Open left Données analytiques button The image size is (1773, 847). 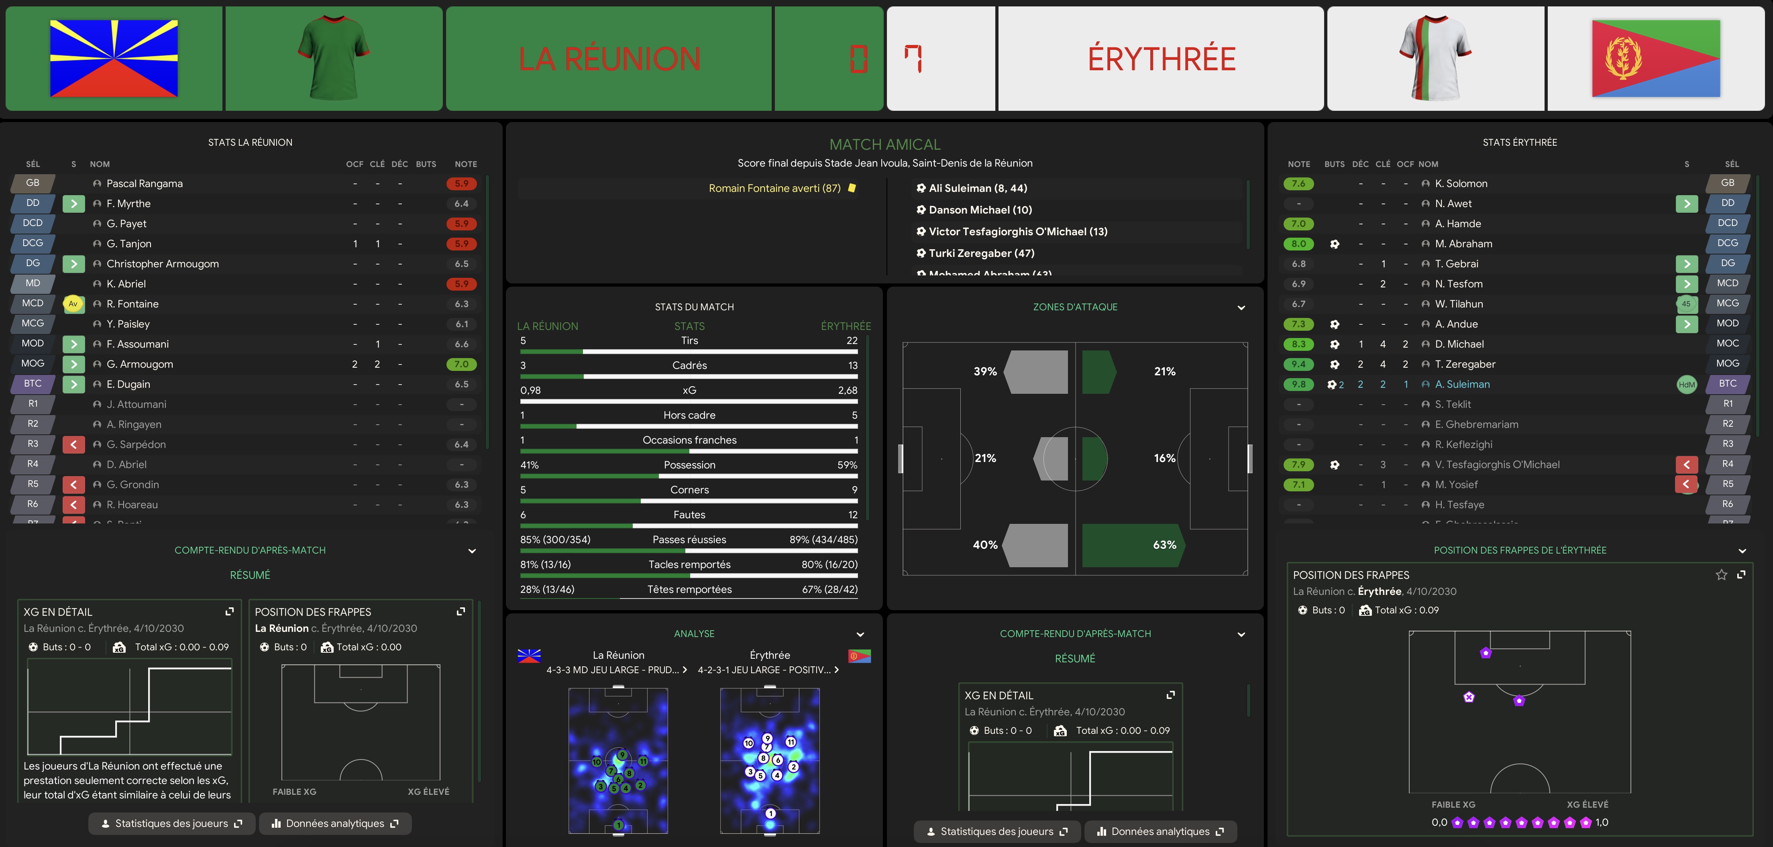(x=335, y=824)
